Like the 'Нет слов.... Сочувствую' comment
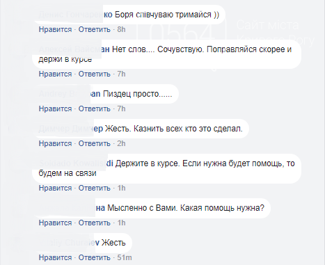Viewport: 325px width, 265px height. (55, 74)
